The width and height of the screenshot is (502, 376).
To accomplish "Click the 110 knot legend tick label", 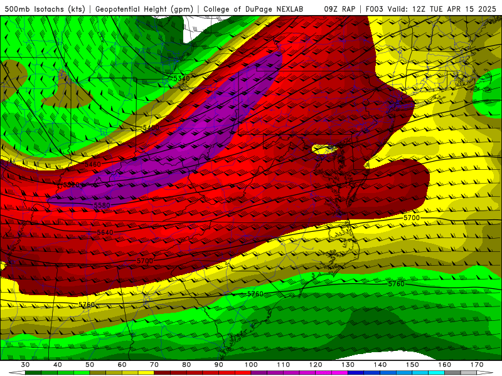I will tap(284, 365).
